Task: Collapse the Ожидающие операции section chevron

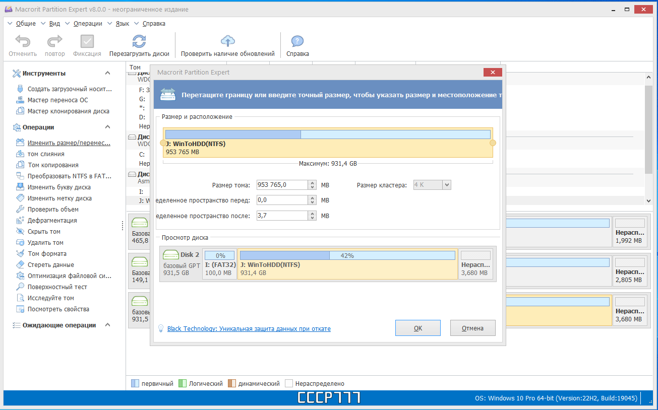Action: 107,325
